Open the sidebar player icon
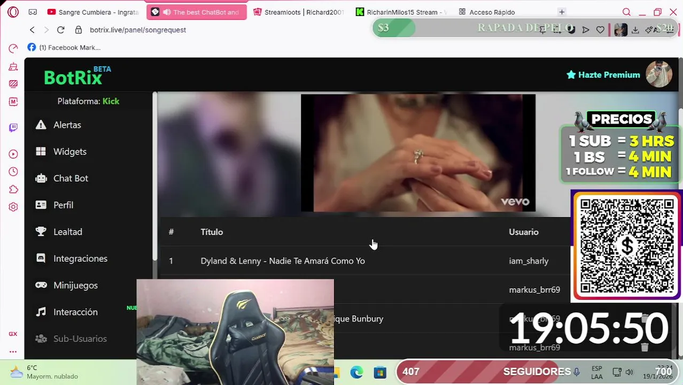 click(x=13, y=154)
